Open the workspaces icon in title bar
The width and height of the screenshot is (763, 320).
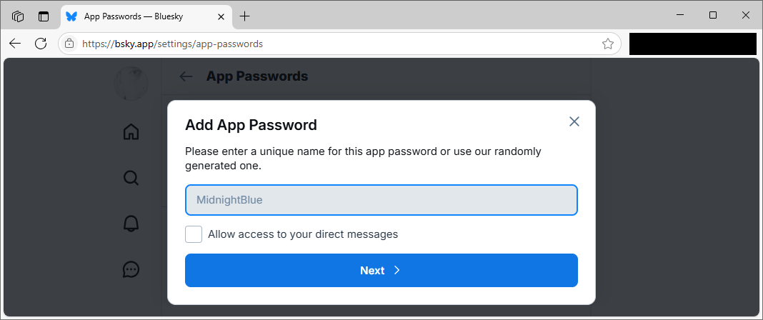pos(18,16)
